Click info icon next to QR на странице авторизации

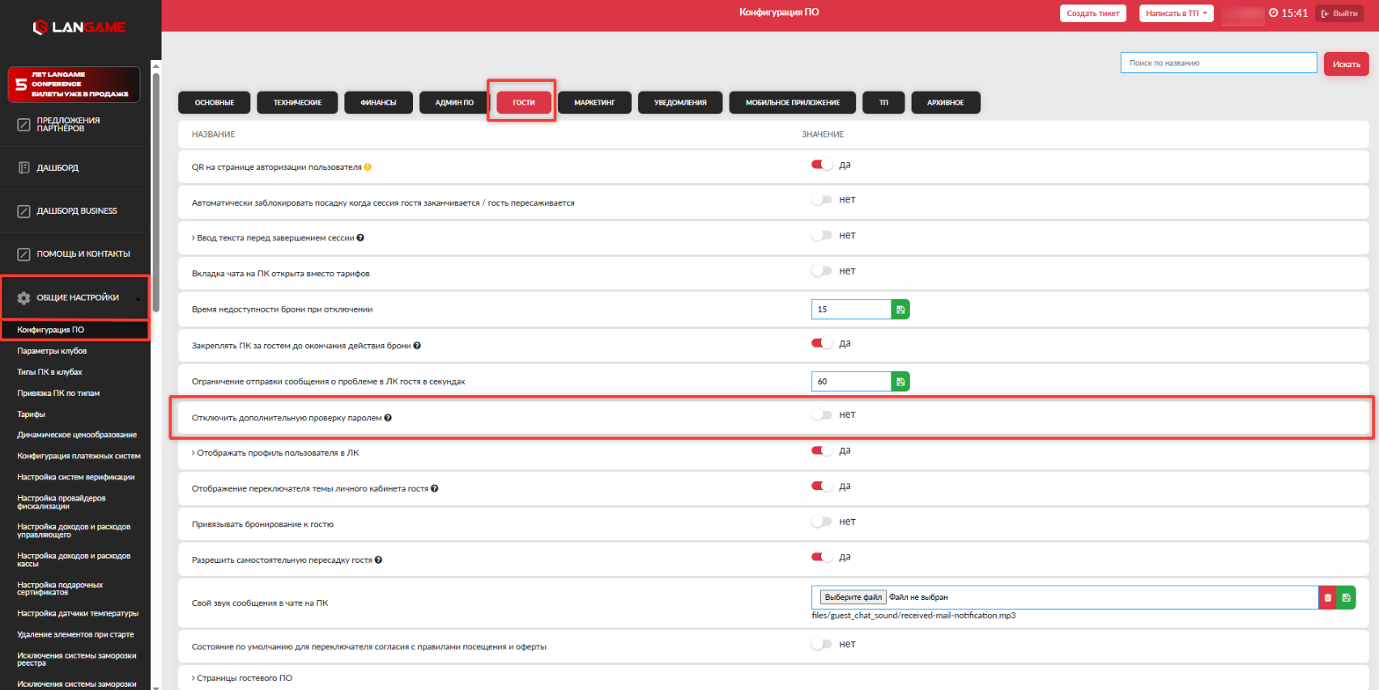pyautogui.click(x=368, y=167)
